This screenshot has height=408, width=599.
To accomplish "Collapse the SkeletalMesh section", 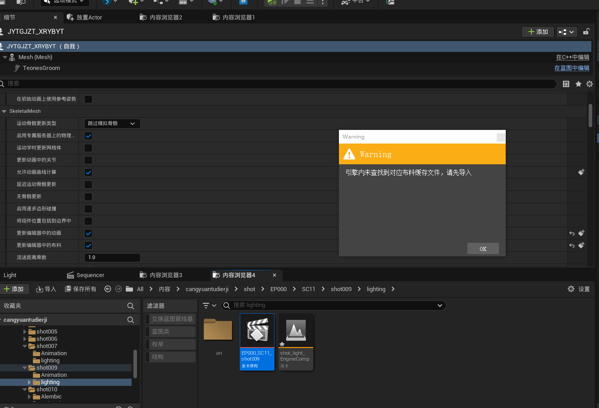I will pyautogui.click(x=5, y=111).
